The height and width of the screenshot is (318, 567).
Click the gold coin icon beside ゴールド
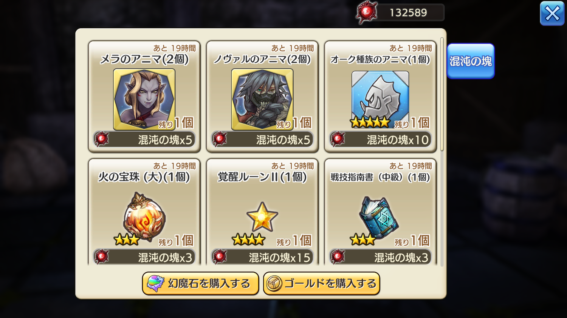pyautogui.click(x=274, y=284)
